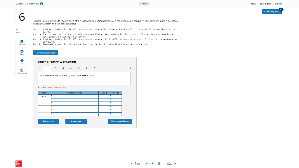
Task: Open the question map grid icon
Action: coord(159,163)
